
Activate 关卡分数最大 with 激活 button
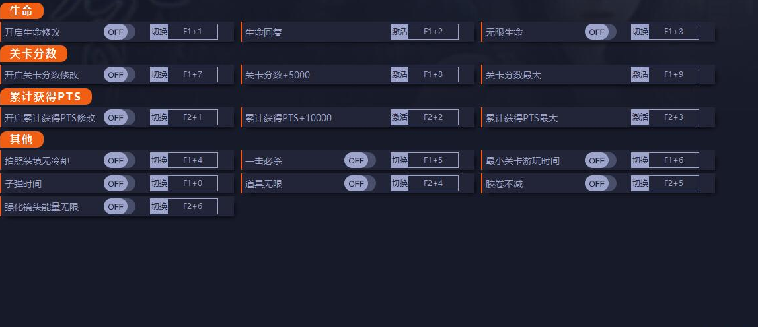pos(640,74)
